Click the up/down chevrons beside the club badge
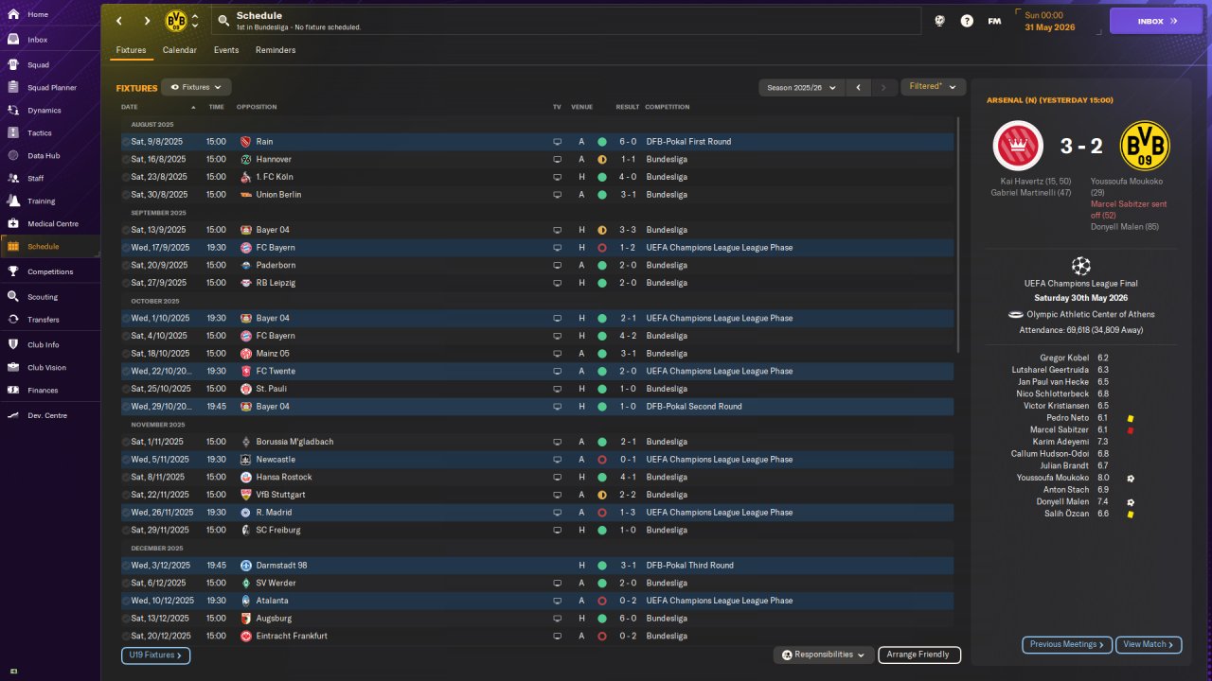The height and width of the screenshot is (681, 1212). (195, 21)
